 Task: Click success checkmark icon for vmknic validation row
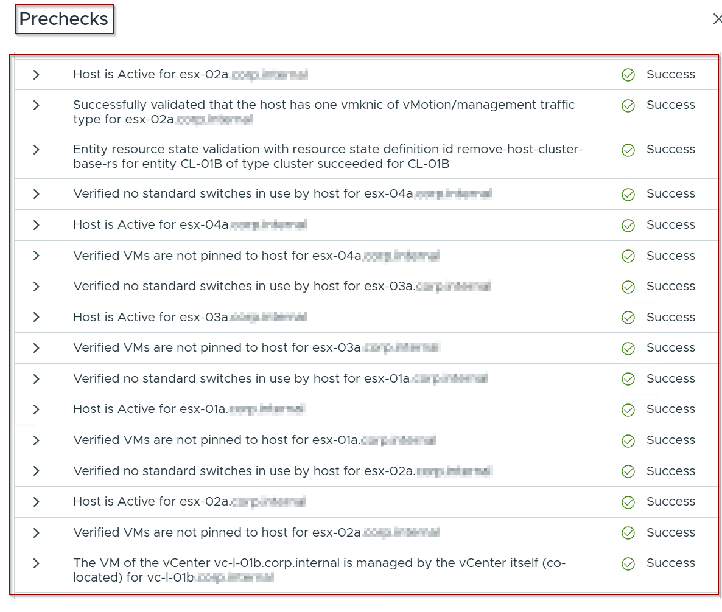[628, 105]
